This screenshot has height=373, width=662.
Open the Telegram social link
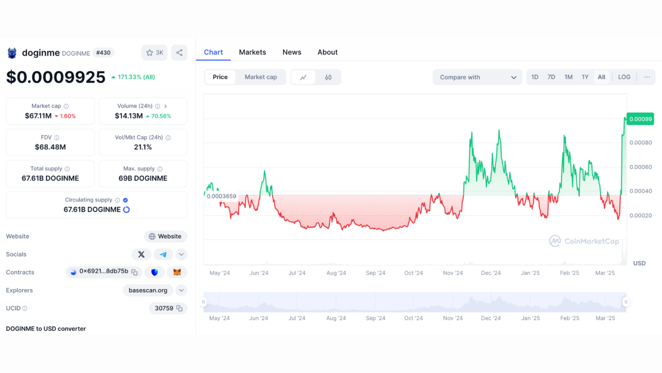(x=163, y=254)
